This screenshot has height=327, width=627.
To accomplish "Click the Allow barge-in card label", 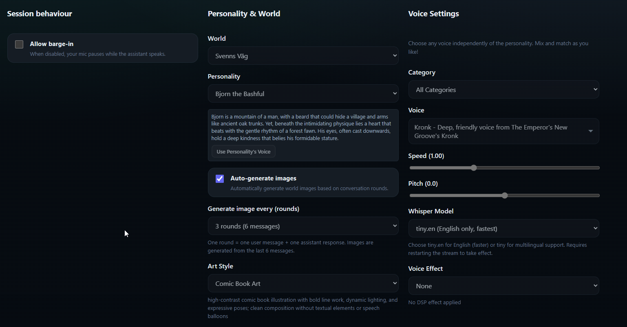I will point(52,44).
